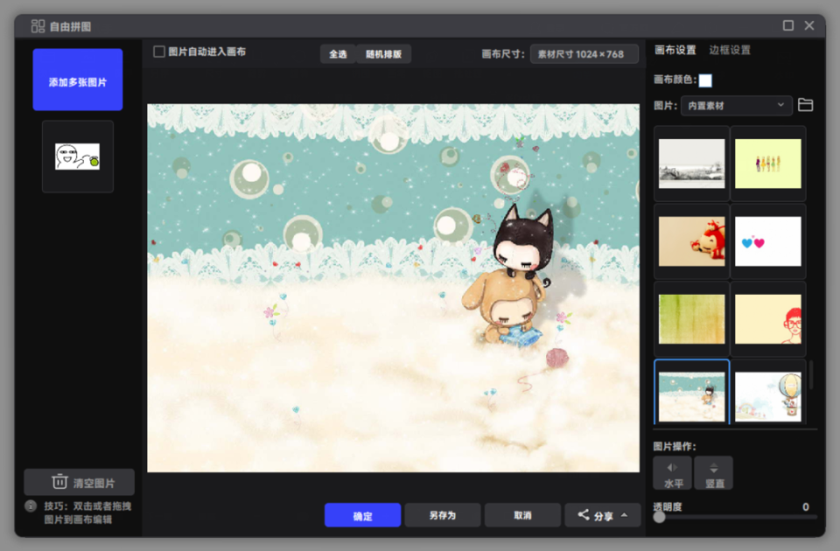
Task: Click the canvas image of cat-hat girl
Action: pyautogui.click(x=393, y=288)
